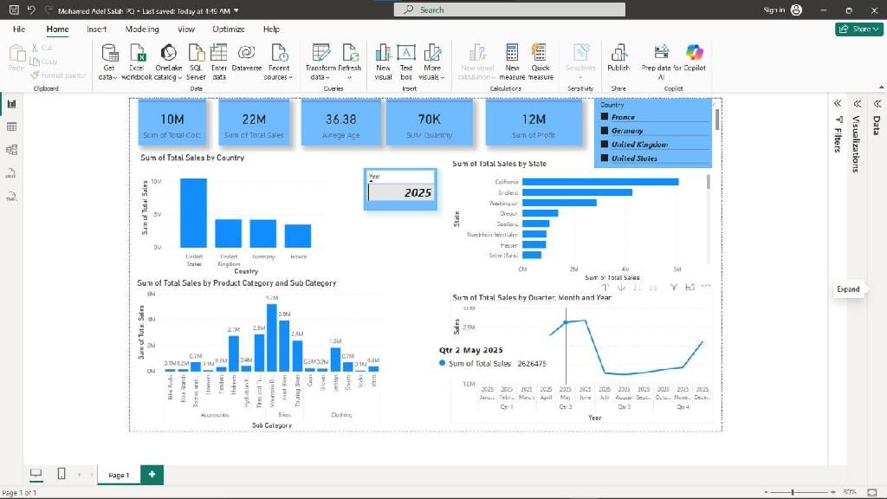
Task: Add a new page with plus button
Action: coord(152,474)
